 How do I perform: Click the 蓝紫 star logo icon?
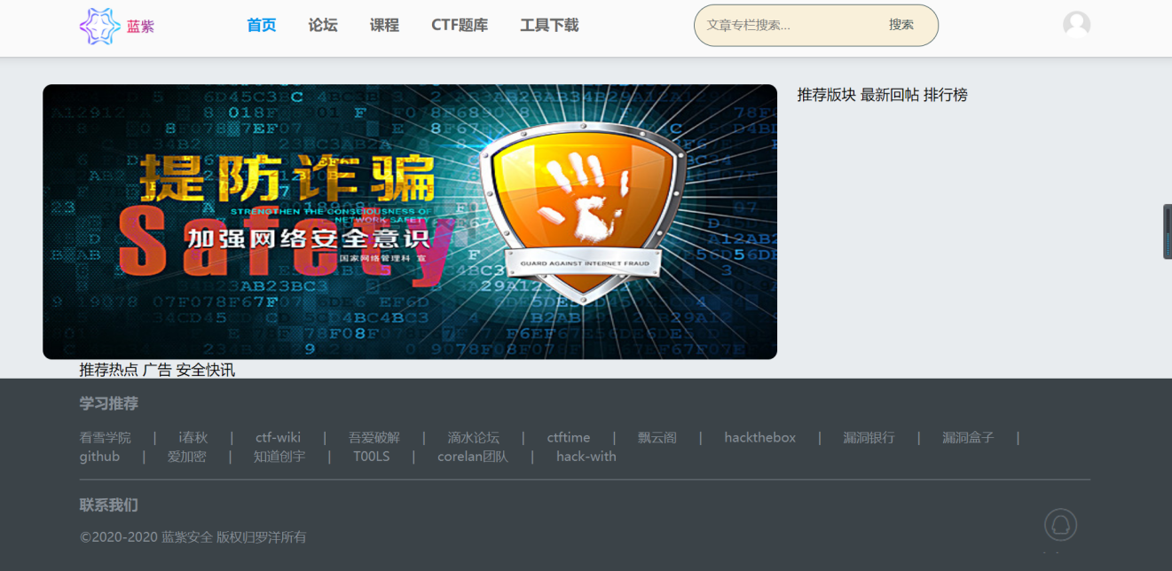tap(99, 26)
